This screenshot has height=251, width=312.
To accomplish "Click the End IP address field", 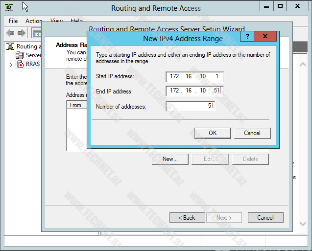I will point(195,91).
